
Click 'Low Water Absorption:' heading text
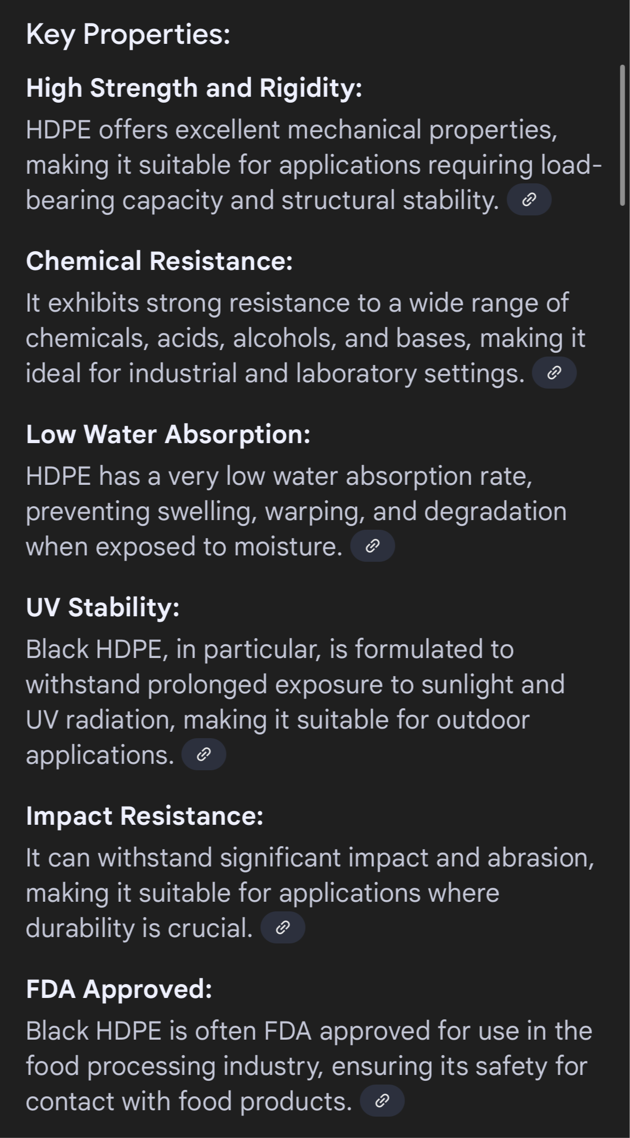tap(168, 434)
